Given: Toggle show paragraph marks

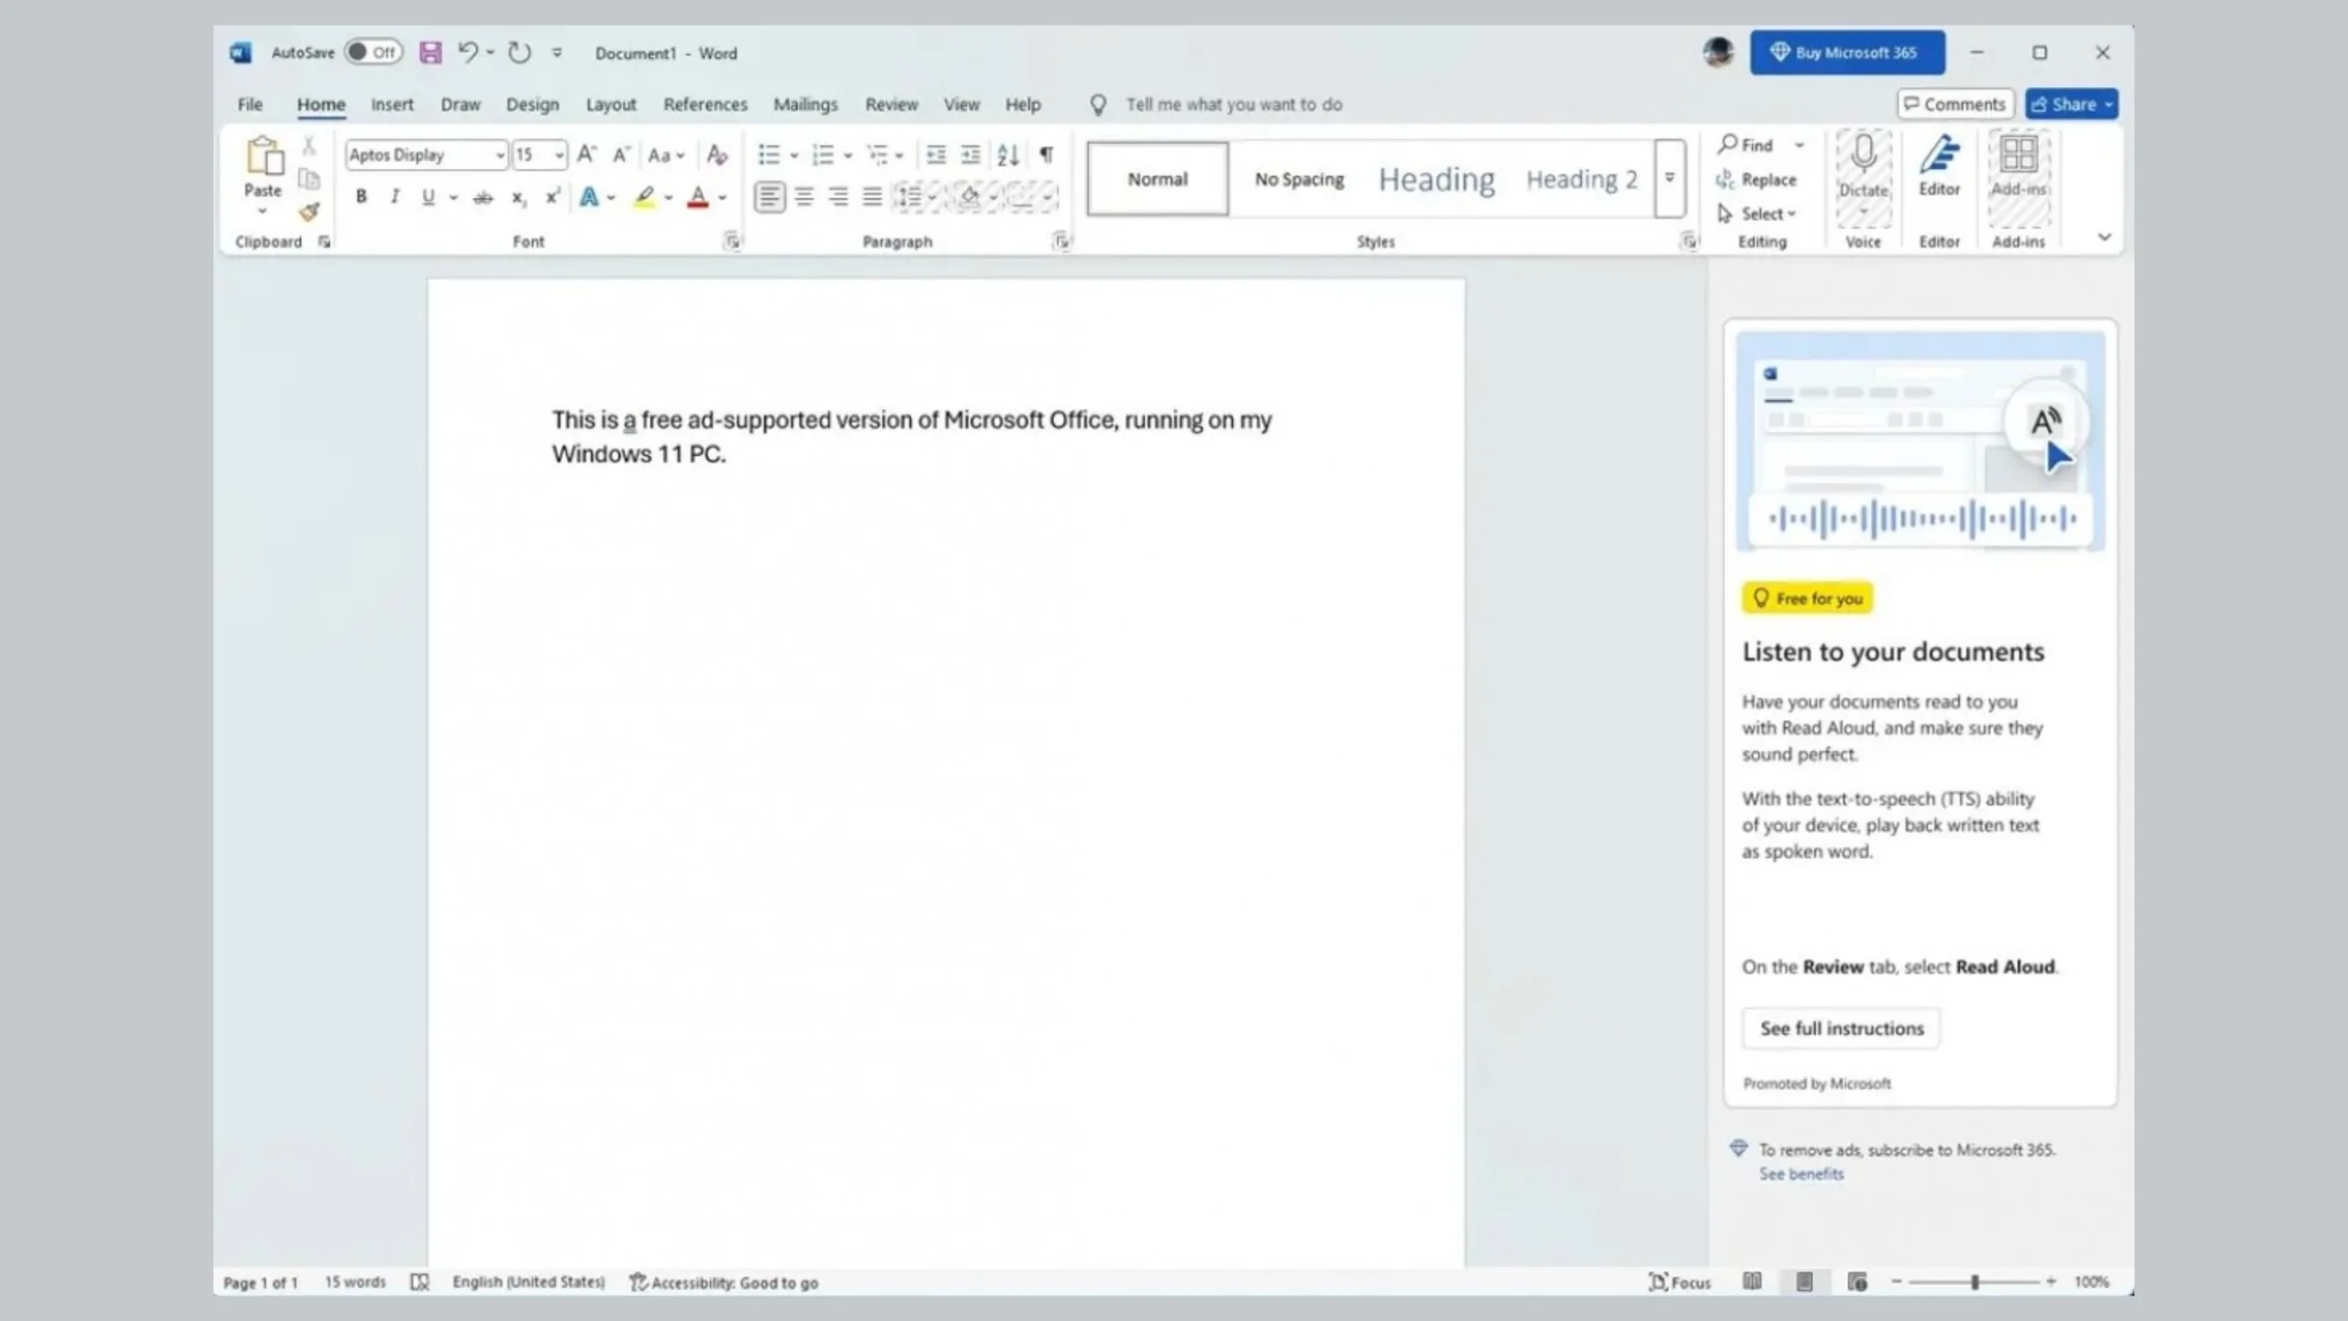Looking at the screenshot, I should [x=1046, y=154].
